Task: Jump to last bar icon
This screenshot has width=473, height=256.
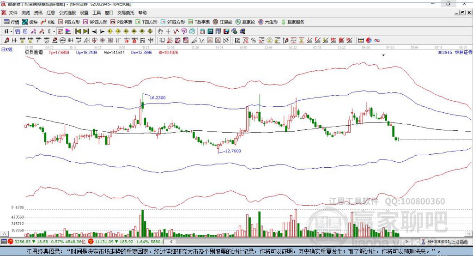Action: (x=86, y=31)
